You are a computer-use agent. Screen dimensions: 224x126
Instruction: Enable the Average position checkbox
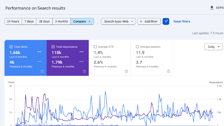coord(137,47)
